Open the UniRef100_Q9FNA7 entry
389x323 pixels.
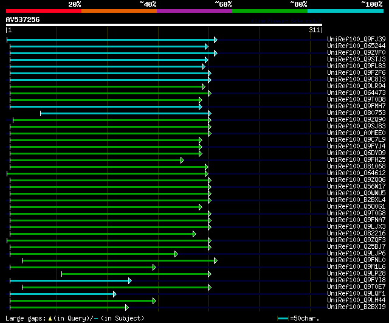tap(356, 220)
